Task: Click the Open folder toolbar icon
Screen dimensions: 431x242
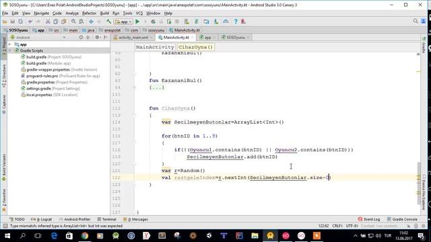Action: pyautogui.click(x=5, y=22)
